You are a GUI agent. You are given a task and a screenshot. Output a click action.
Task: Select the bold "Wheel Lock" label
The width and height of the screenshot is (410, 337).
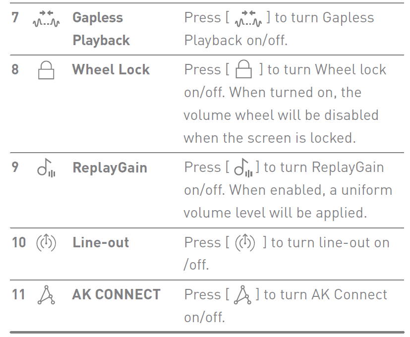pyautogui.click(x=111, y=69)
